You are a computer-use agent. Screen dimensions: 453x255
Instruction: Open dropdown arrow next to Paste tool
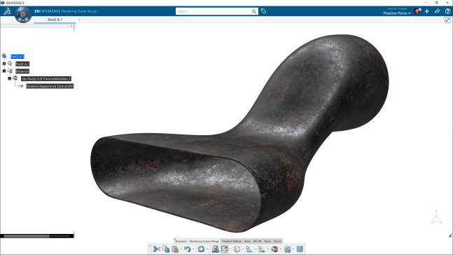coord(181,249)
